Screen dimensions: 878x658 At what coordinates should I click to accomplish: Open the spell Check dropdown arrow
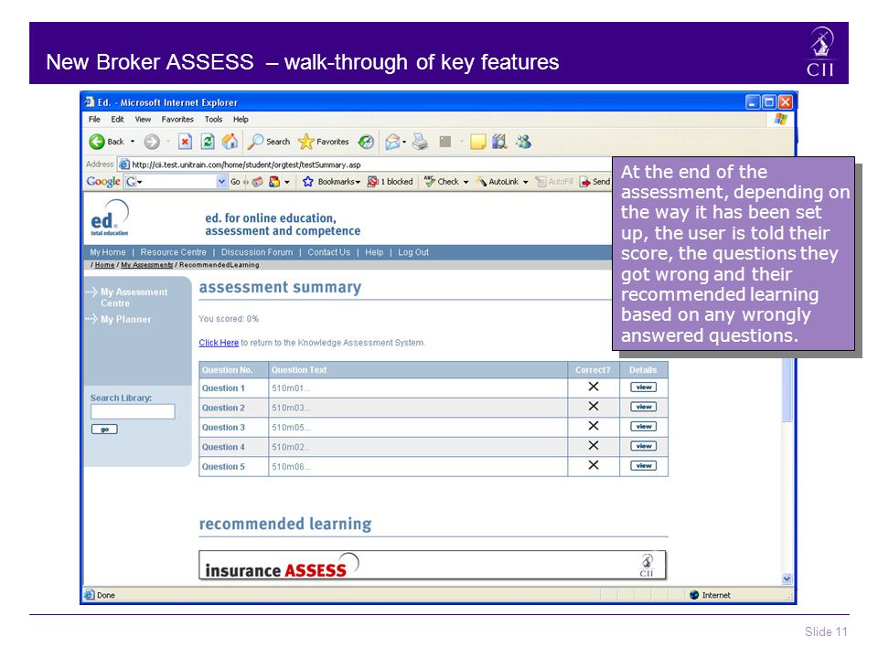pos(466,182)
